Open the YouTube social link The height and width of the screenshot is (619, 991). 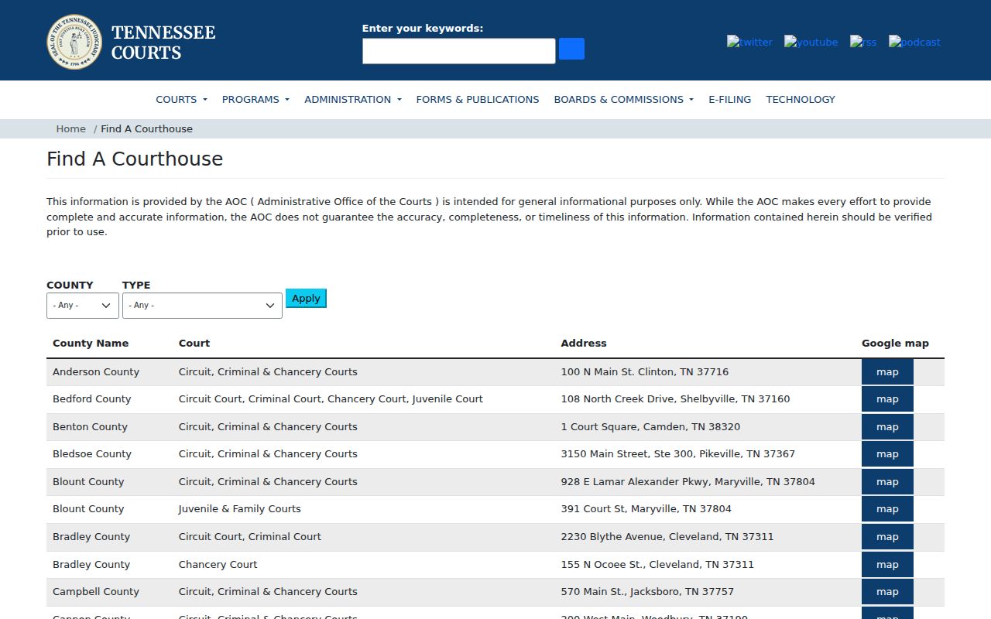[x=811, y=42]
